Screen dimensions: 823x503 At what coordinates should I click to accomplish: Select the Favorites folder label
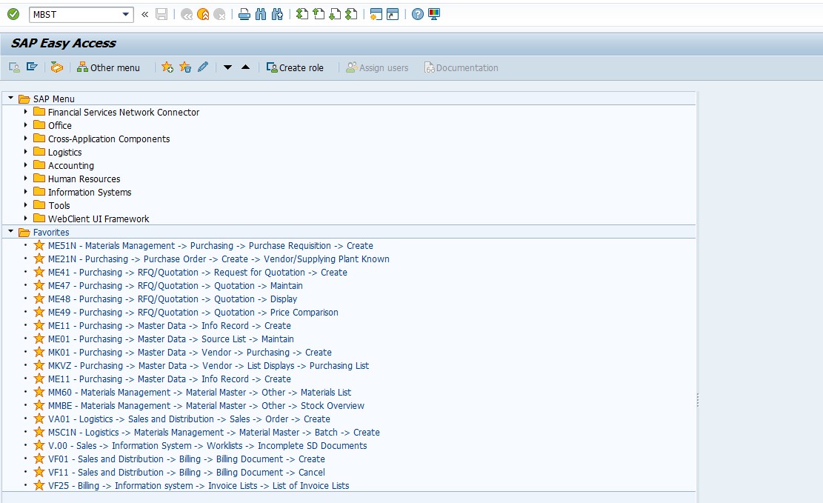[x=51, y=232]
